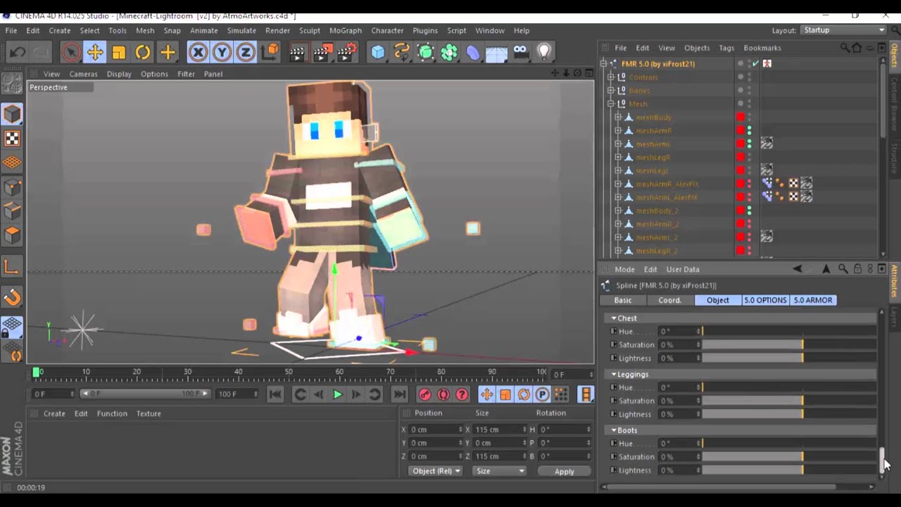Switch to the 5.0 OPTIONS tab

click(x=765, y=300)
